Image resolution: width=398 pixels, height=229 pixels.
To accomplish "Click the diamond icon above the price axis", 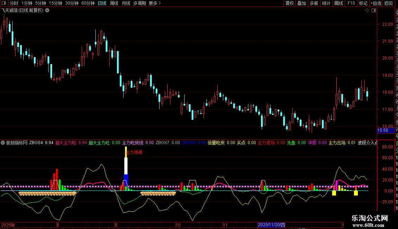I will pos(367,11).
